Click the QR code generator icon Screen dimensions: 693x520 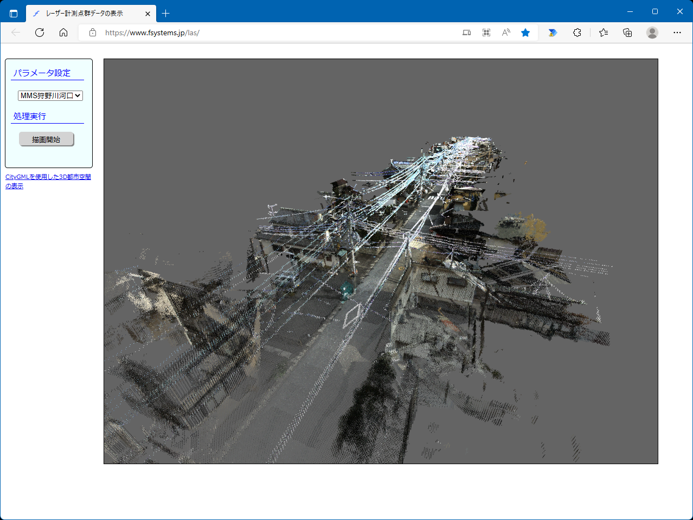[486, 33]
